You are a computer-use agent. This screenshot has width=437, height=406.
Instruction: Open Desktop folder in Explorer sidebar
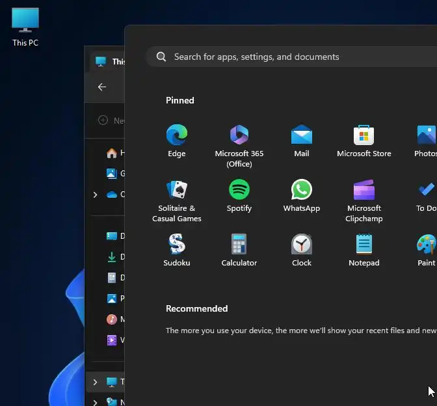(115, 236)
